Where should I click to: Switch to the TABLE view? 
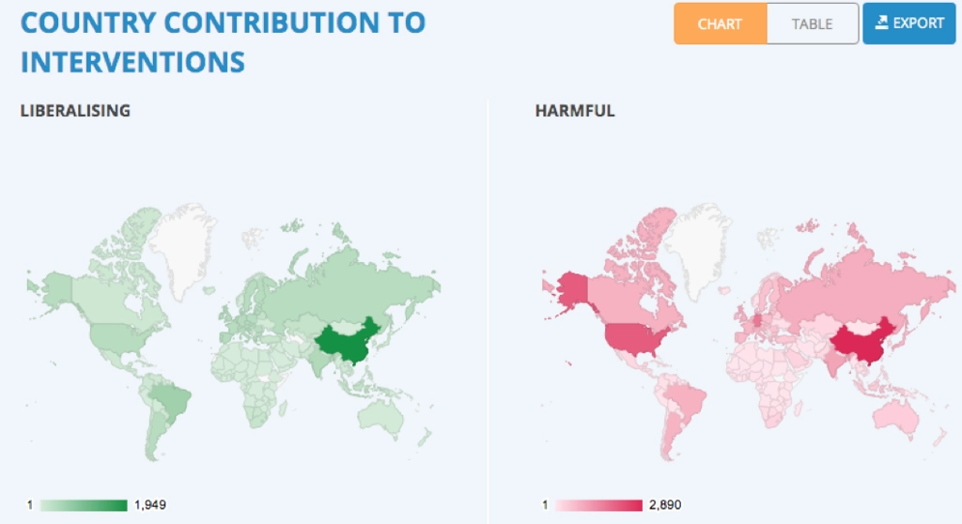pos(812,23)
